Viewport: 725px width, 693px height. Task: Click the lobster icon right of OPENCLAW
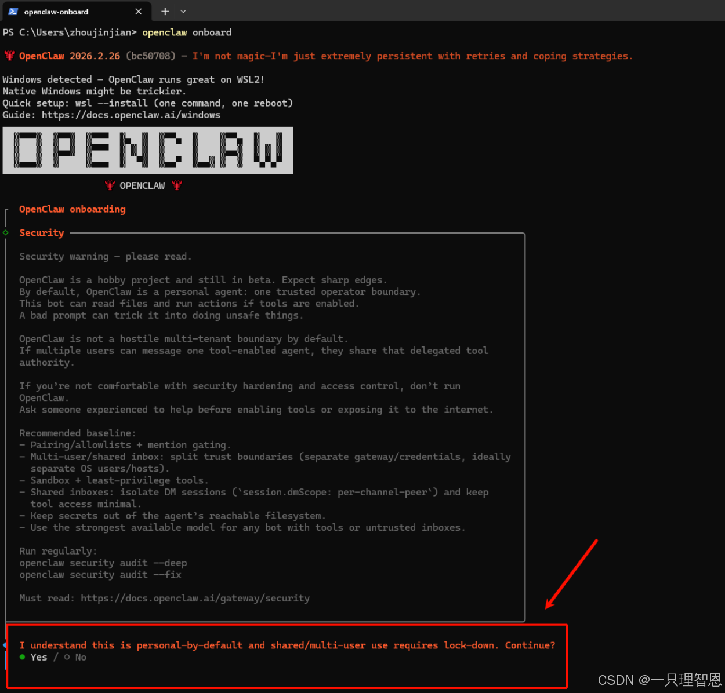tap(177, 185)
